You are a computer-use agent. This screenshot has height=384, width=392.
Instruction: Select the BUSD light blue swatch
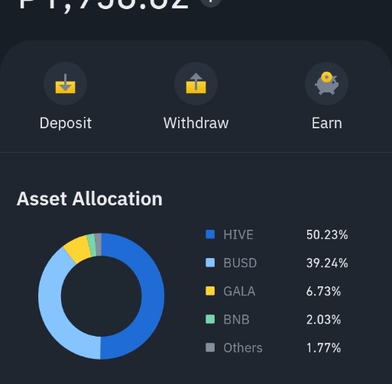coord(210,263)
